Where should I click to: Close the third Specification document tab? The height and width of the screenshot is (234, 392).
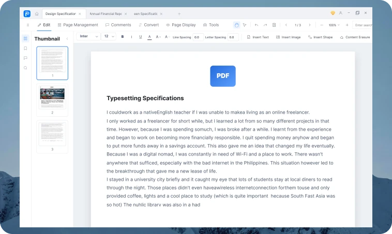click(161, 14)
